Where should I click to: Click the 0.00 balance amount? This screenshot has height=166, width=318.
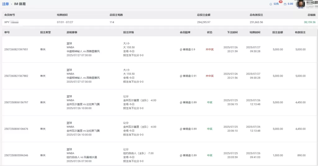290,4
